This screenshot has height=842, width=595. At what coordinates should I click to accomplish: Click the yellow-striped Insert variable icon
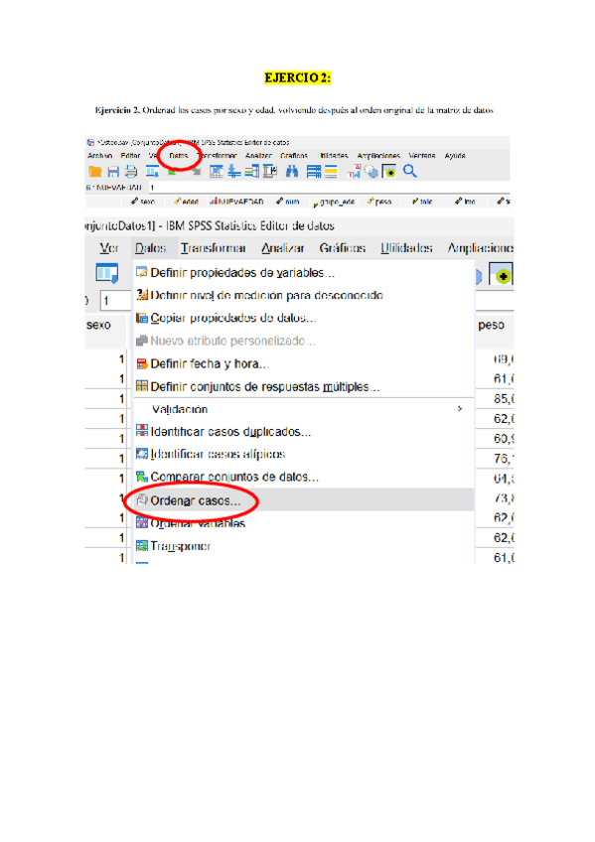coord(332,172)
